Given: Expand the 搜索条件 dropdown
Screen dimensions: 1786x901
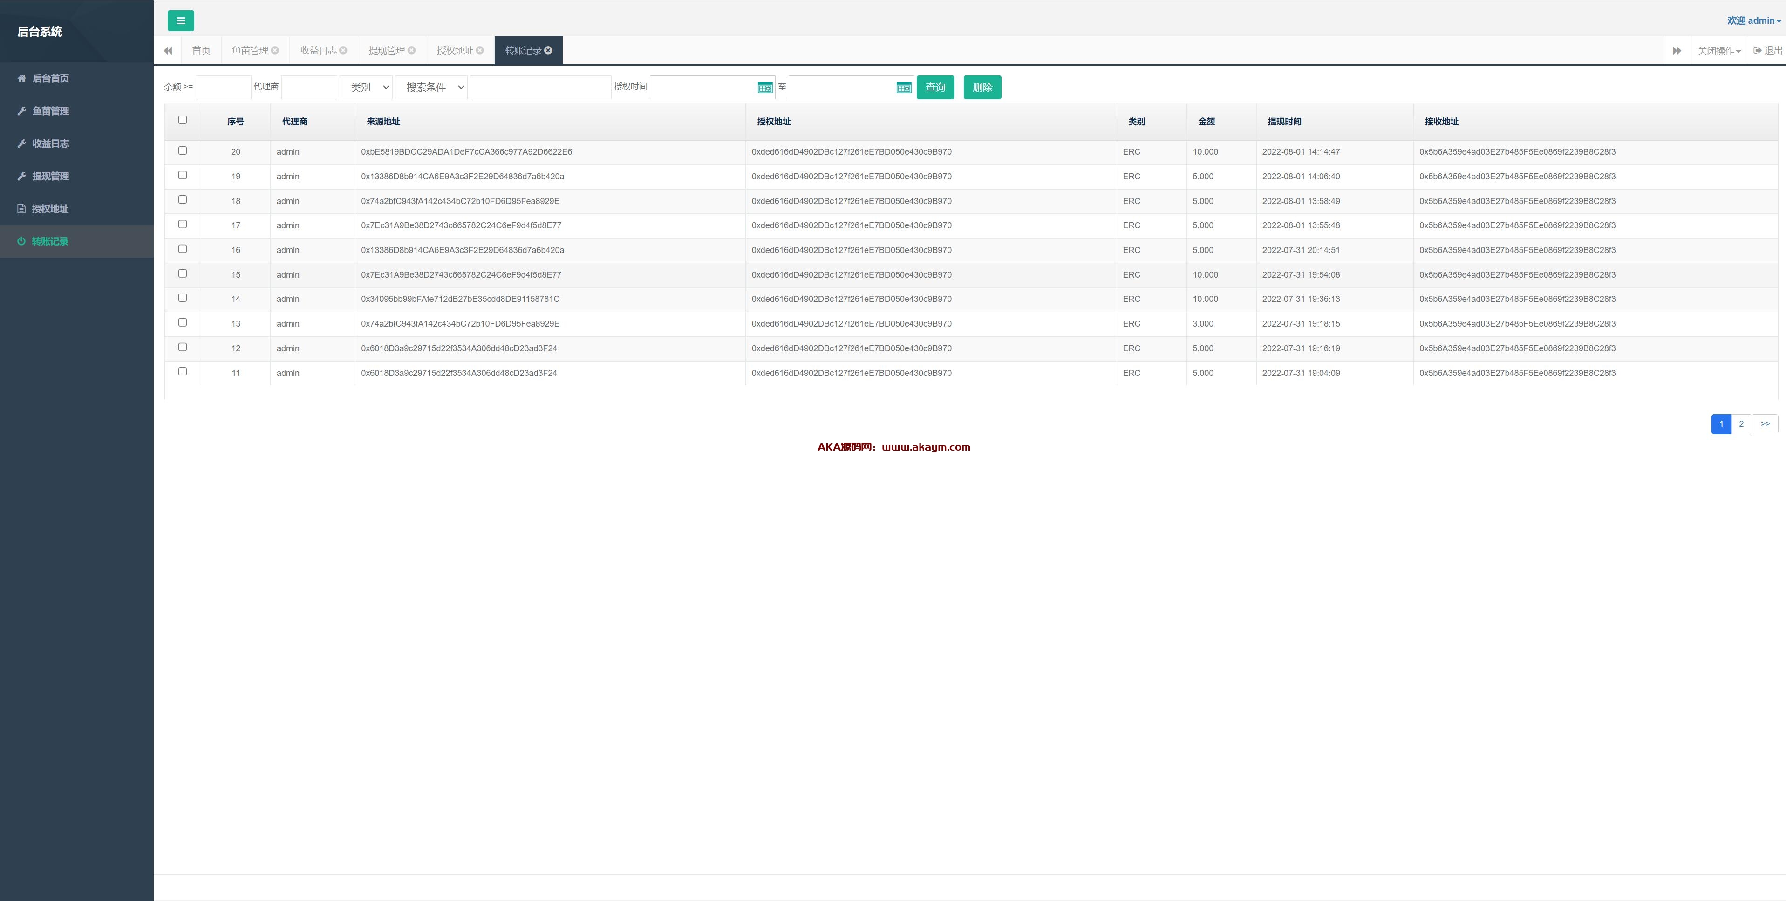Looking at the screenshot, I should [431, 88].
